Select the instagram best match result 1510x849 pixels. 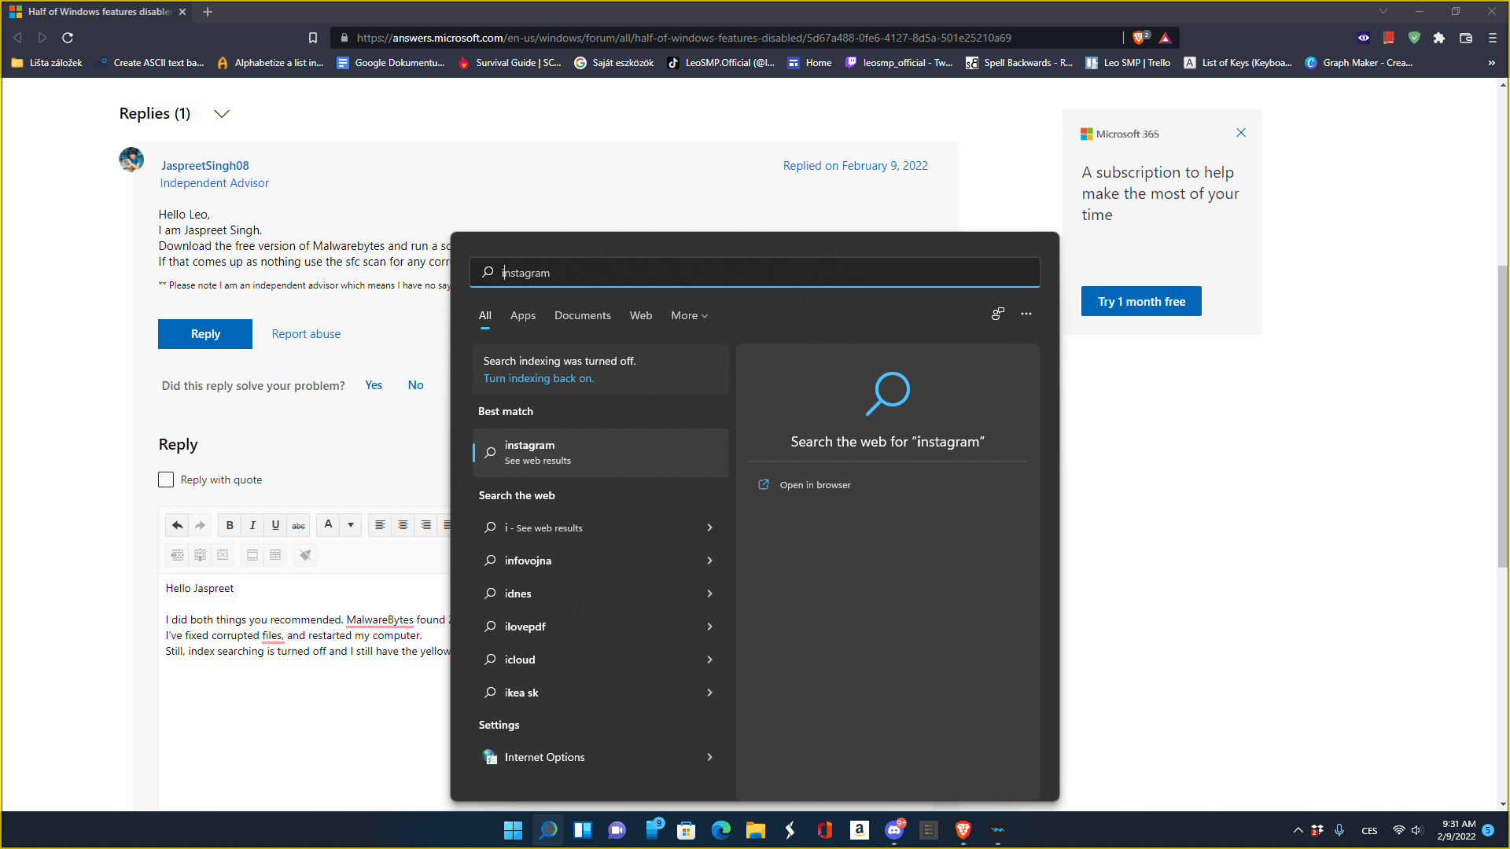click(x=601, y=453)
